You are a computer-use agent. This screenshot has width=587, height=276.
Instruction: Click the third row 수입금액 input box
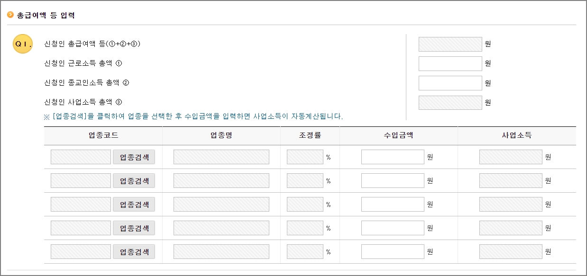[391, 204]
